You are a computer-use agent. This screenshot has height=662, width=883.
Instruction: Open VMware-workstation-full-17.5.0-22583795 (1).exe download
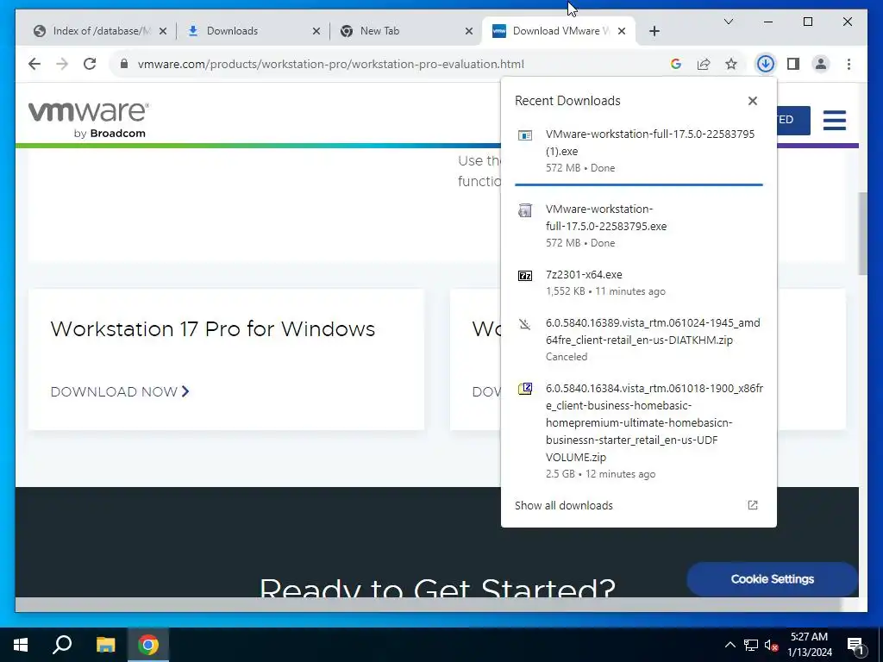click(639, 151)
